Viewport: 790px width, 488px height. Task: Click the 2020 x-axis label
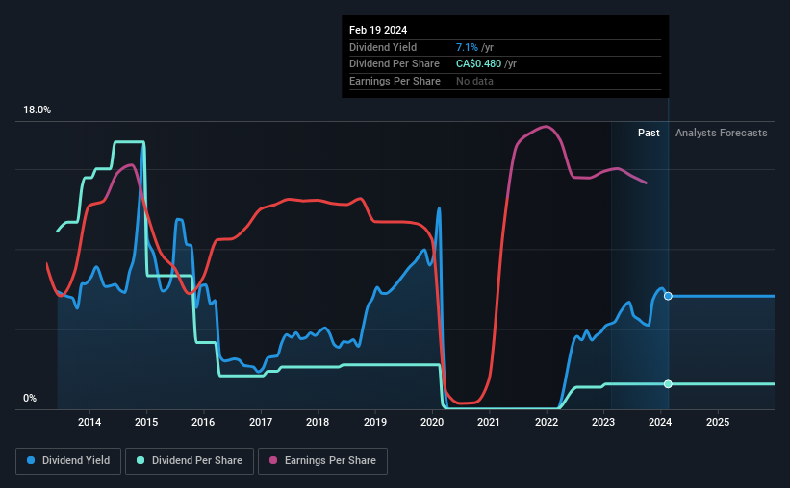(x=432, y=422)
